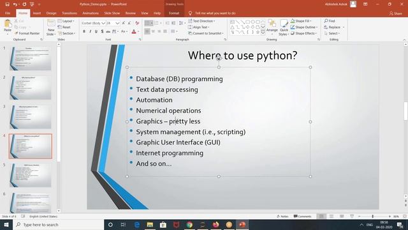Open character spacing options
This screenshot has height=230, width=408.
(x=115, y=31)
